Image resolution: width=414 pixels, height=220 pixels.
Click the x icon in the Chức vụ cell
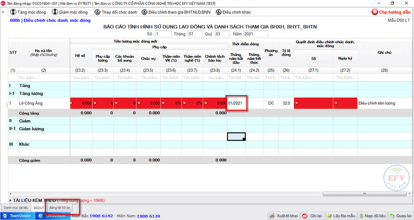(139, 103)
